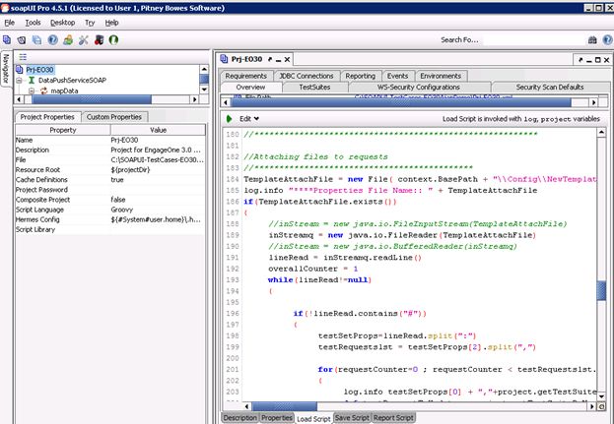Open the Security Scan Defaults tab
The height and width of the screenshot is (424, 614).
550,88
